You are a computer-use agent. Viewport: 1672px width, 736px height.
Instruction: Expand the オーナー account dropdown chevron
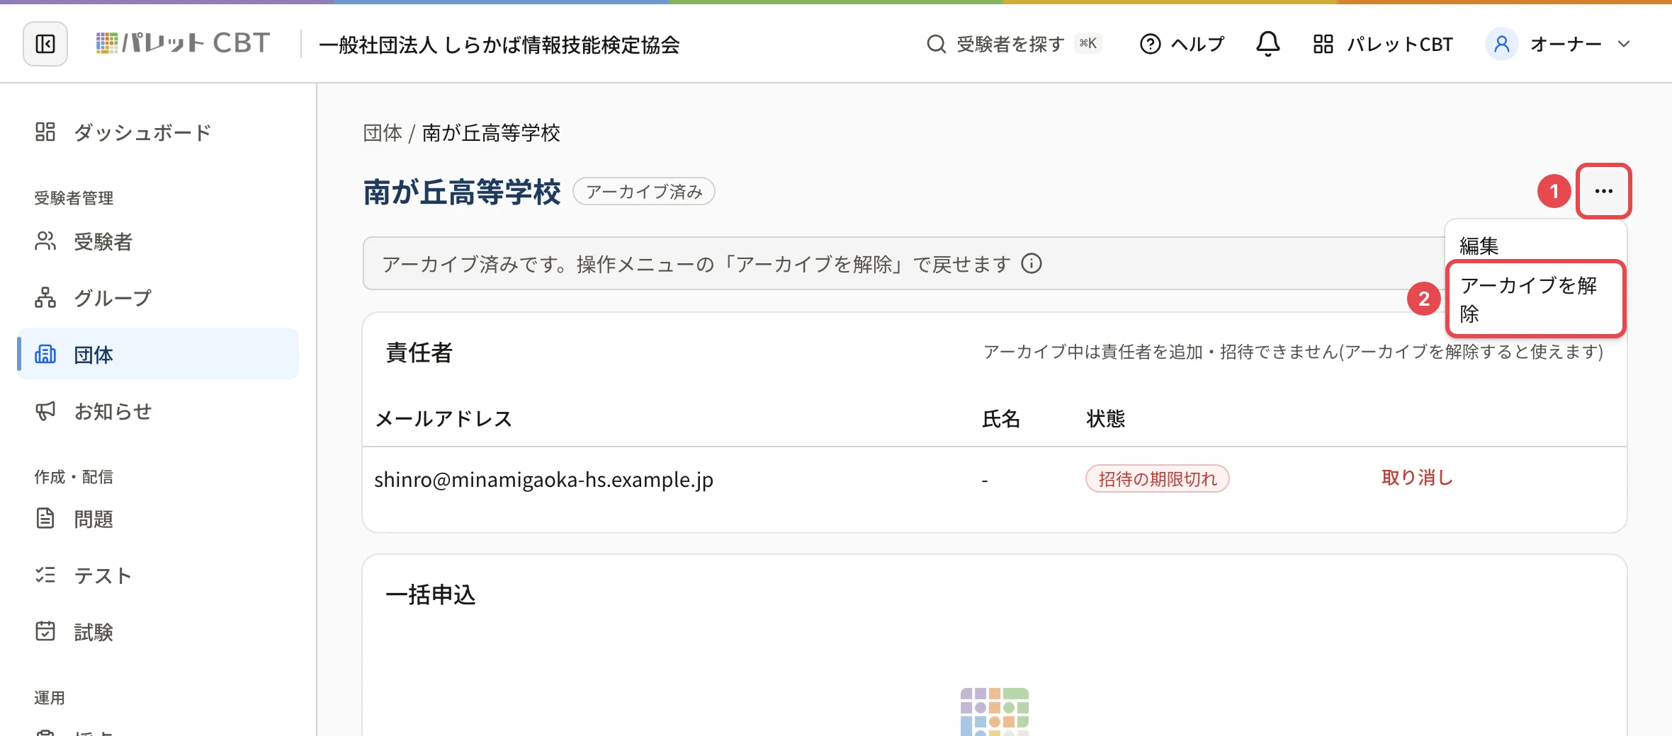coord(1624,44)
